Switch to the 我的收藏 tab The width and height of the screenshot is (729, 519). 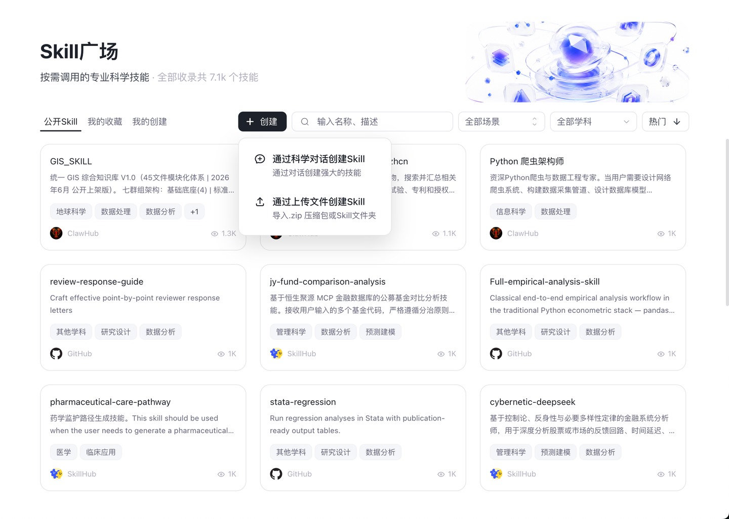point(105,122)
